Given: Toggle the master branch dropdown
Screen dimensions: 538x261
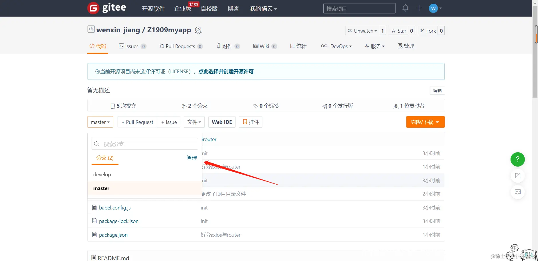Looking at the screenshot, I should coord(100,122).
